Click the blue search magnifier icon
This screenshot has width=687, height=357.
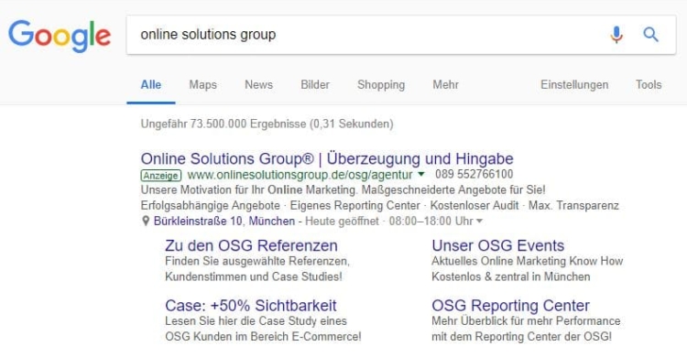tap(650, 35)
